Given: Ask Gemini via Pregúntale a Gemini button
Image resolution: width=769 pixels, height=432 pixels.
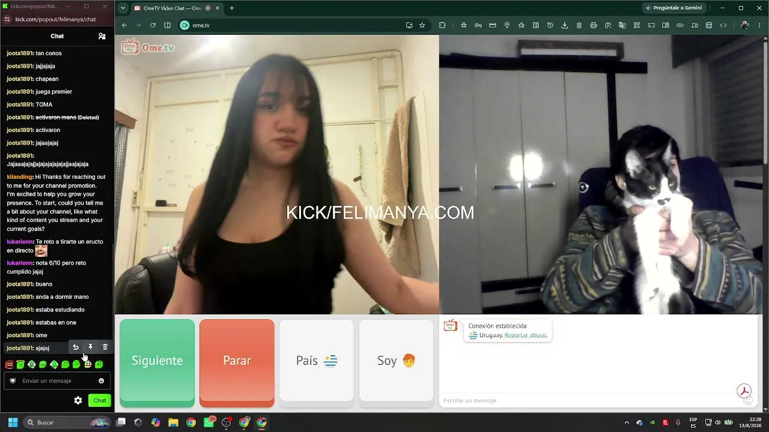Looking at the screenshot, I should 673,8.
